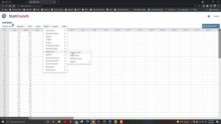The width and height of the screenshot is (221, 124).
Task: Click the StatCrunch Pearson logo icon
Action: 4,16
